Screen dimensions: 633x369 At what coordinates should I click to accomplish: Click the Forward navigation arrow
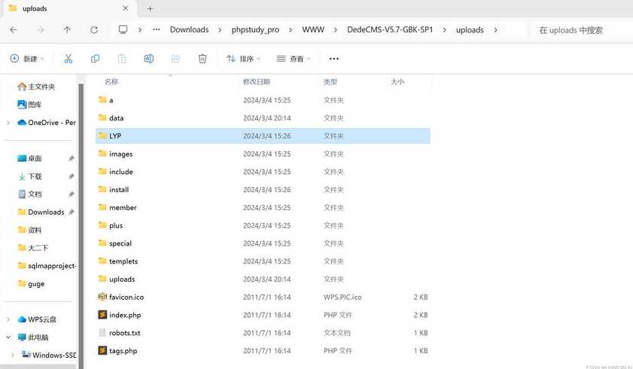tap(41, 30)
